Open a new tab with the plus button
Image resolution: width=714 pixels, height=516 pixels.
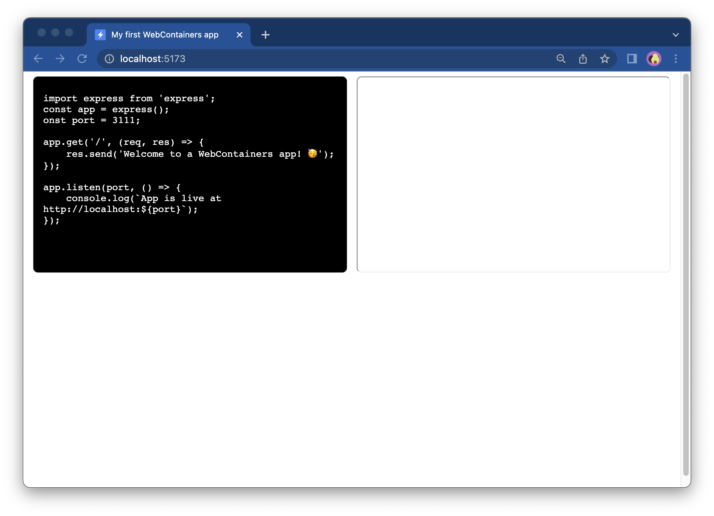[266, 34]
